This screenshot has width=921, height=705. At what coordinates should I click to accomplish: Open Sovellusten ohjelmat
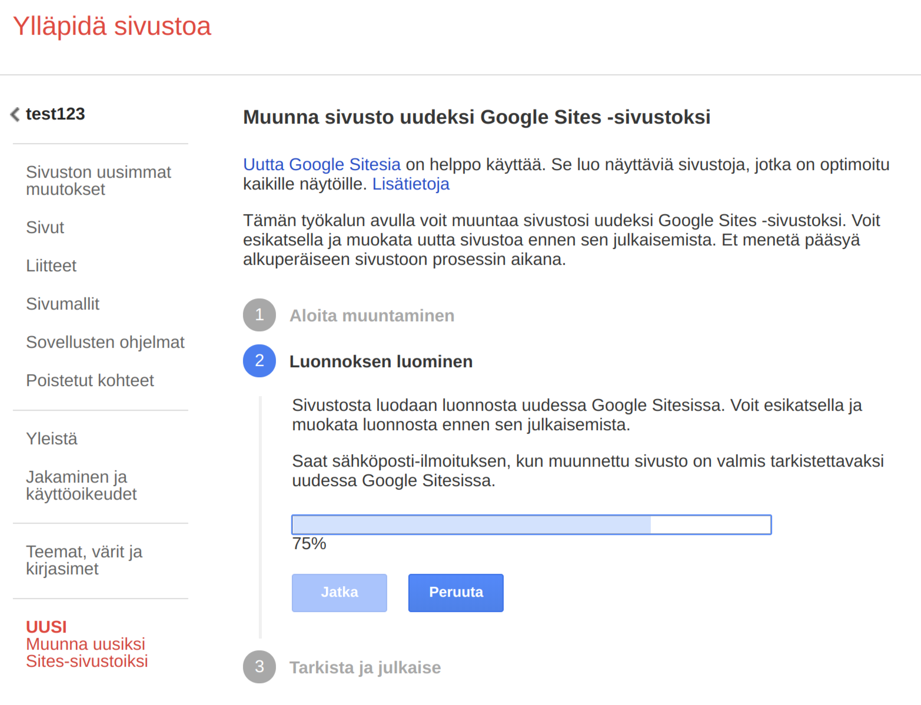click(x=105, y=342)
